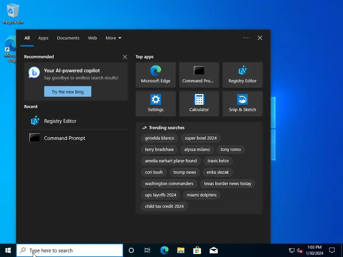Launch Edge from the taskbar
The height and width of the screenshot is (257, 343).
[x=164, y=250]
